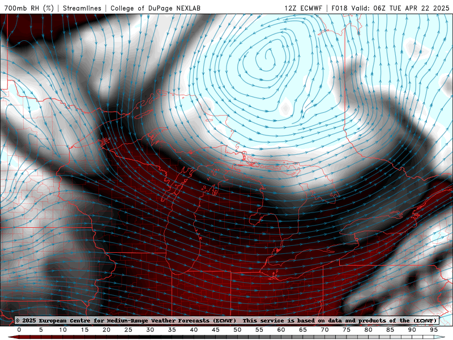Click the '70' value on the color scale
This screenshot has width=453, height=340.
click(x=324, y=330)
